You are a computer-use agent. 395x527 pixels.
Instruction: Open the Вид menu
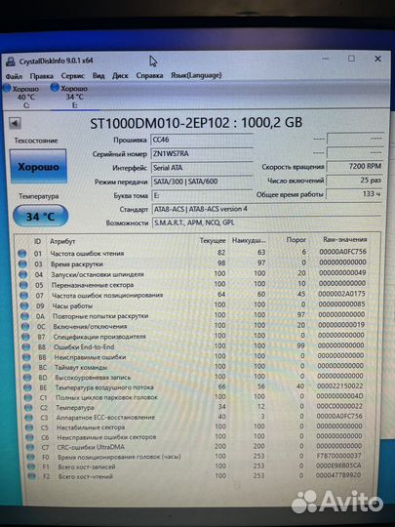click(99, 75)
